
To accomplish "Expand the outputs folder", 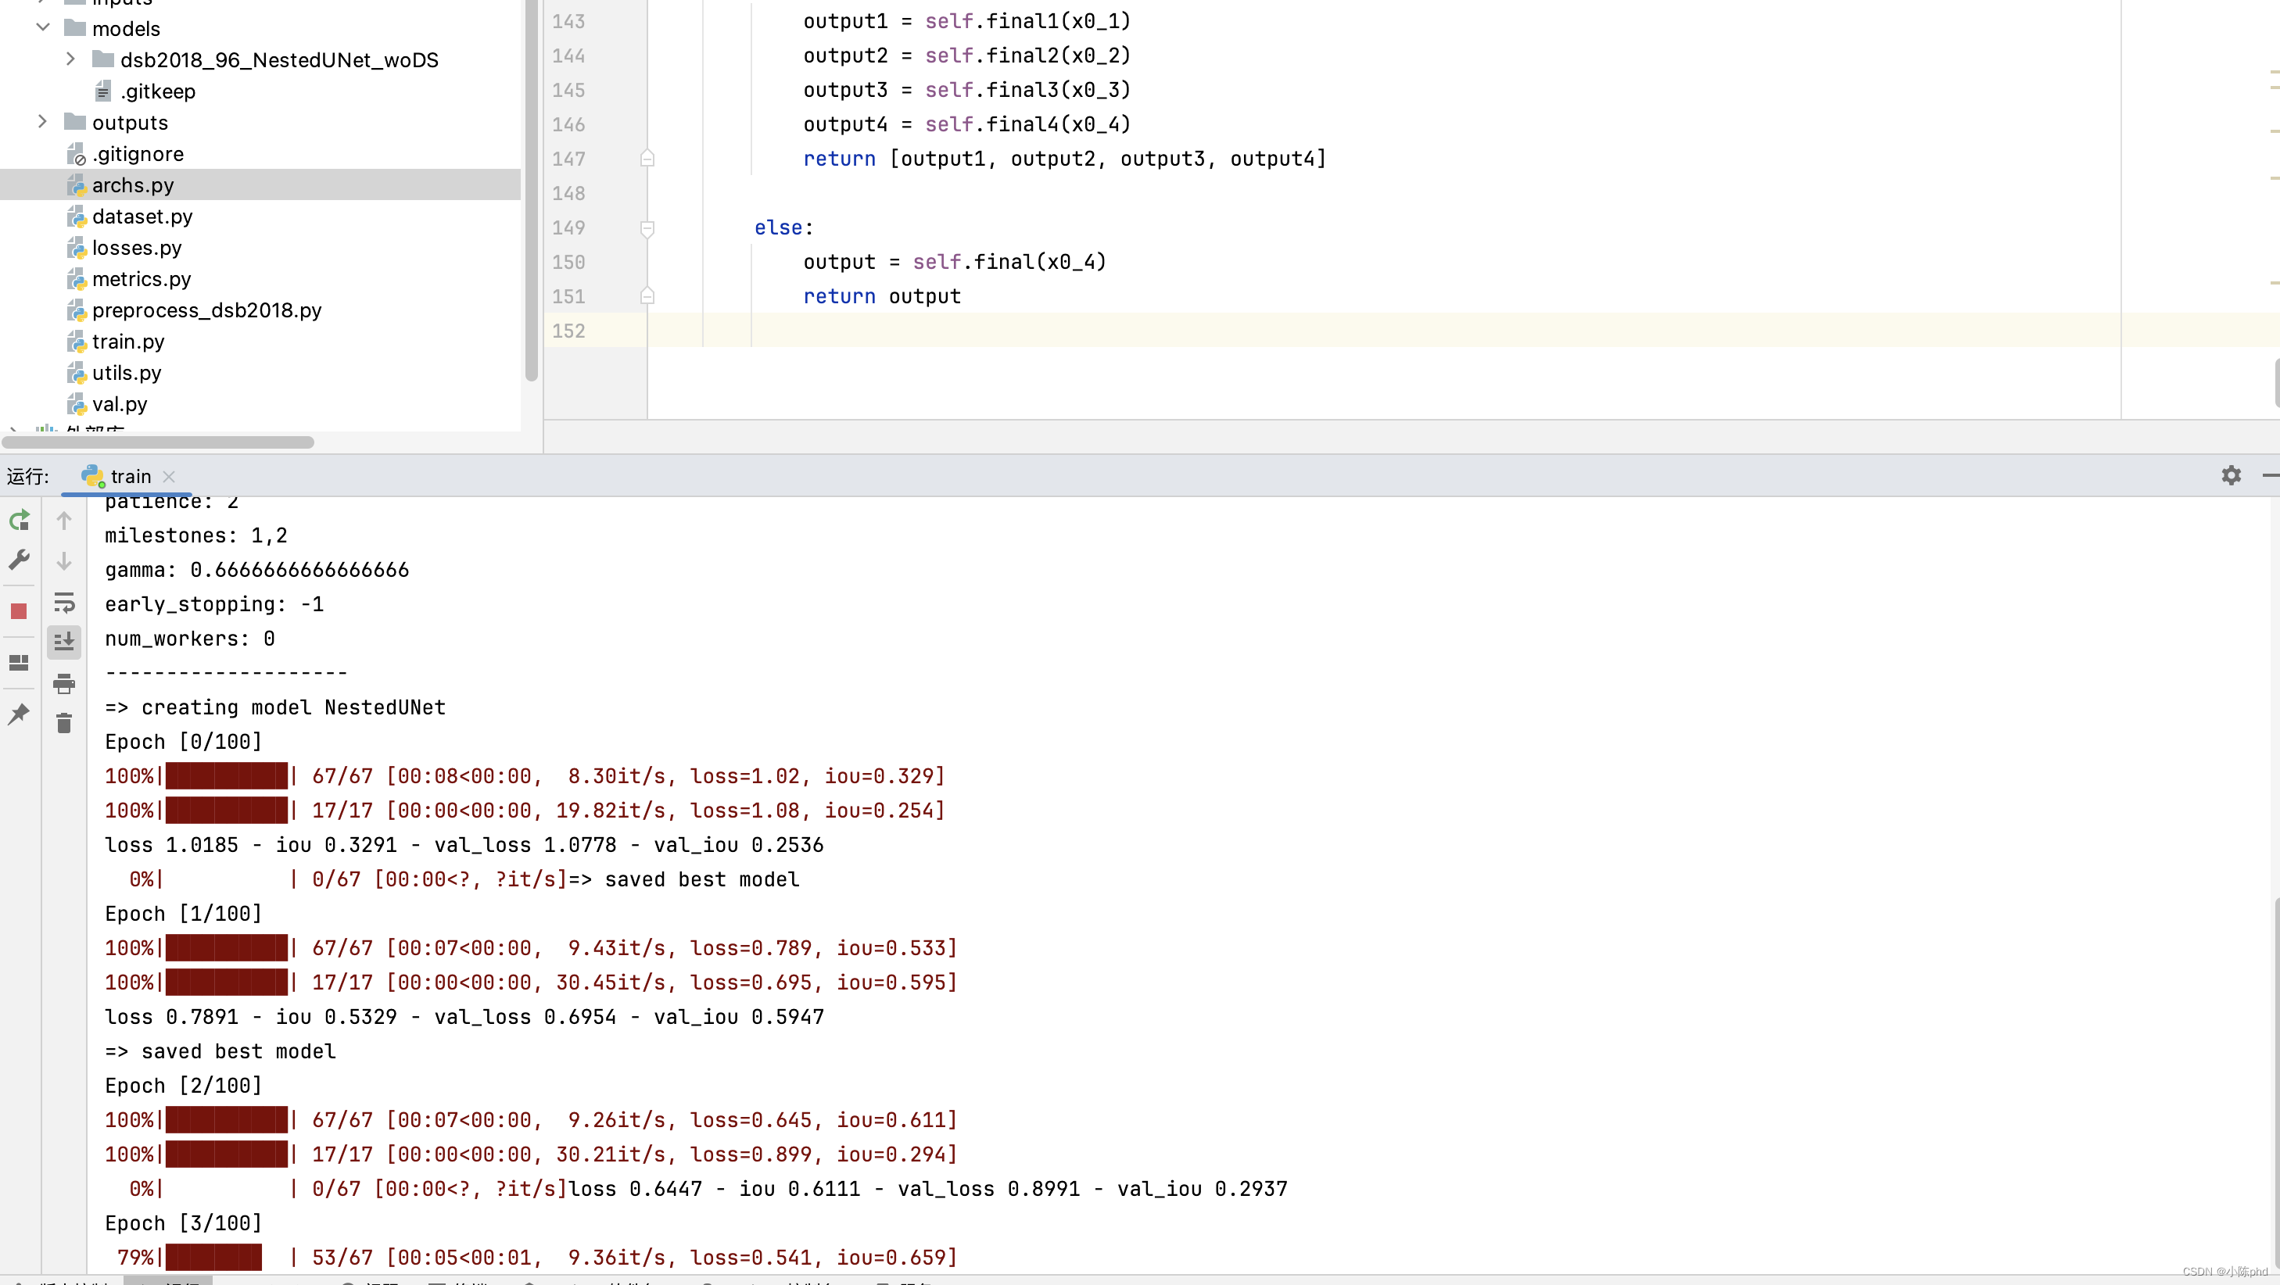I will 42,121.
